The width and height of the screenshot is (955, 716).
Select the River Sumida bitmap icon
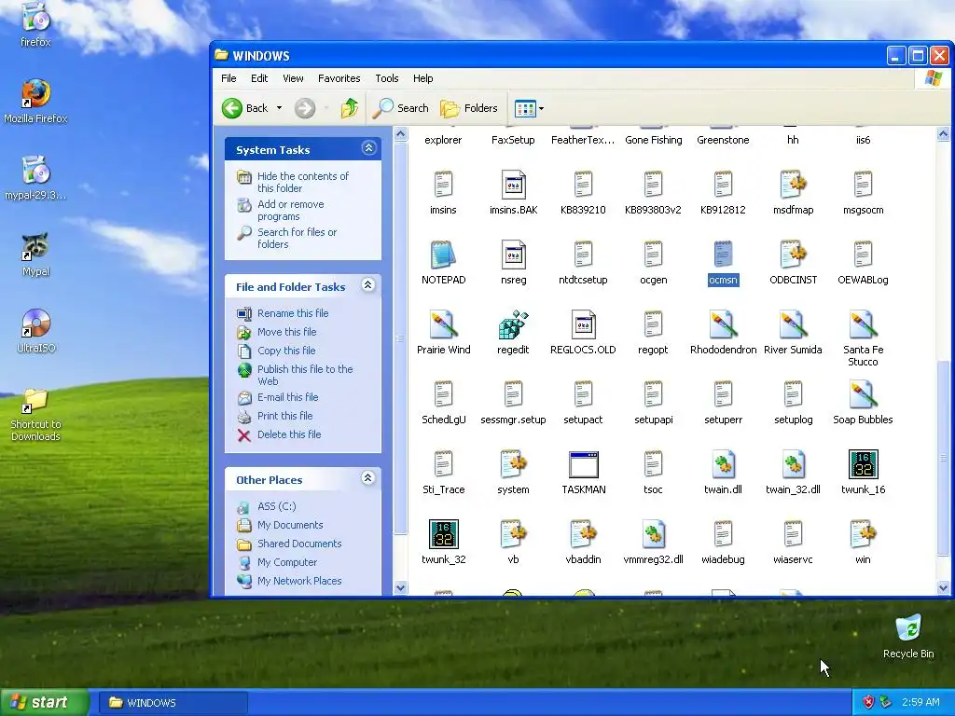click(793, 324)
